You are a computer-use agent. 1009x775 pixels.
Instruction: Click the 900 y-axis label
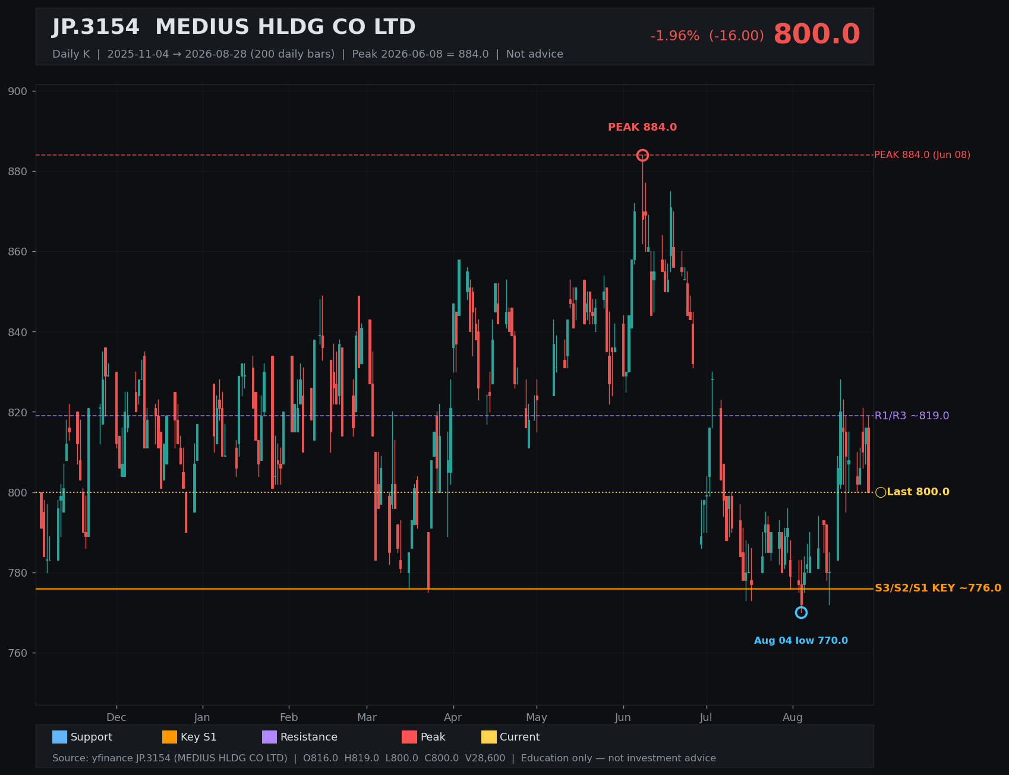click(18, 91)
